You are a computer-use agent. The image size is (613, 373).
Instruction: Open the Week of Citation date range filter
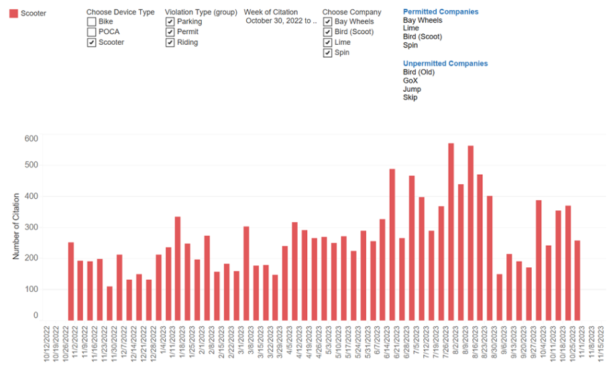280,21
